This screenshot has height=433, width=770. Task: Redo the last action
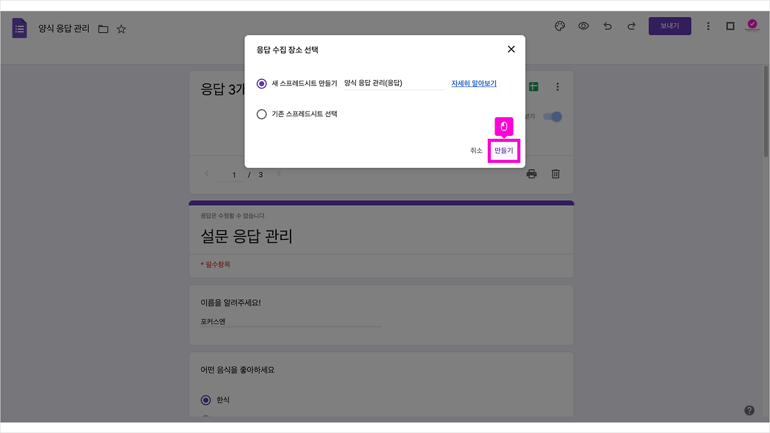point(630,26)
